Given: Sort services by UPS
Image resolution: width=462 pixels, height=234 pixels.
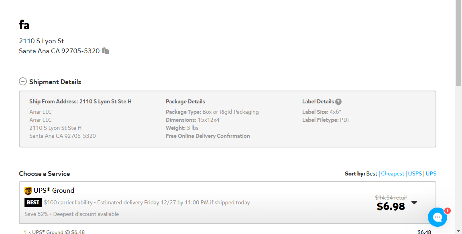Looking at the screenshot, I should click(431, 173).
